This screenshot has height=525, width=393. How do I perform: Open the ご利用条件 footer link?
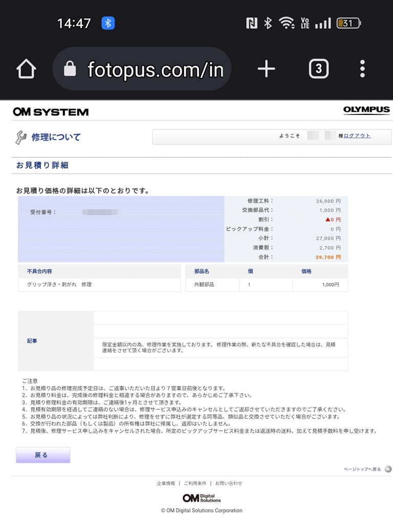coord(195,483)
